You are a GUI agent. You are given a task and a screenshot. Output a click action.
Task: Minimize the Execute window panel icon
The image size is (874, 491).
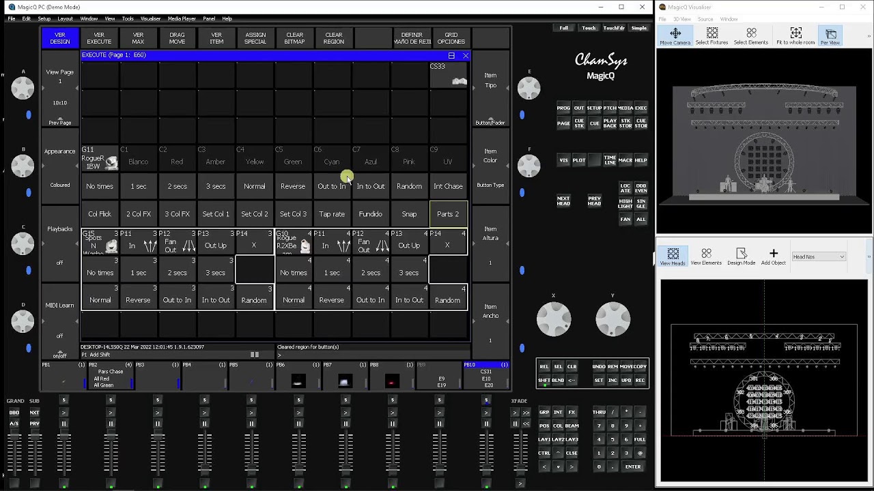point(451,55)
